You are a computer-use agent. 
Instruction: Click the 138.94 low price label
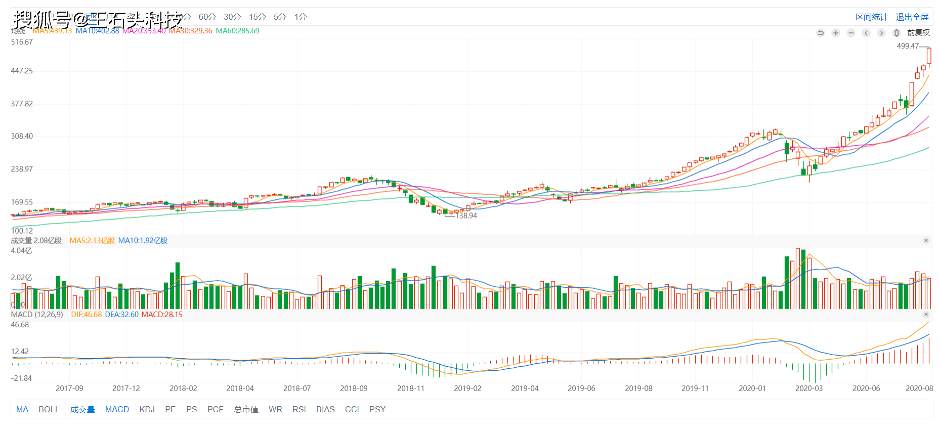coord(466,216)
